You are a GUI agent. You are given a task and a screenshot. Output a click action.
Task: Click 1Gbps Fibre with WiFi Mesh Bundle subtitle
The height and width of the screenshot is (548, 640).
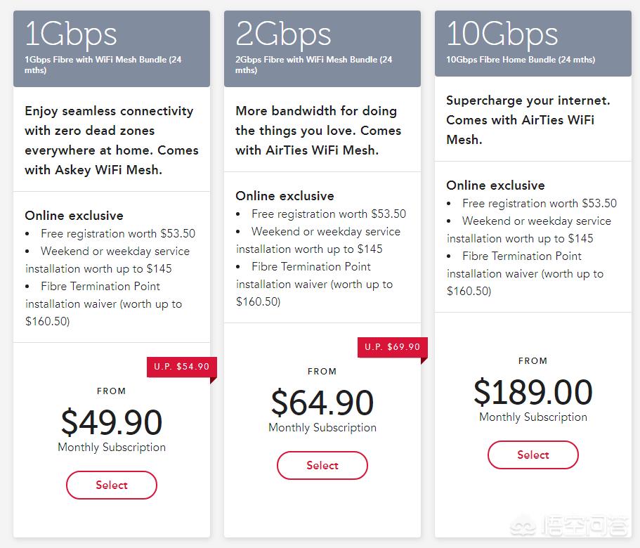click(103, 65)
